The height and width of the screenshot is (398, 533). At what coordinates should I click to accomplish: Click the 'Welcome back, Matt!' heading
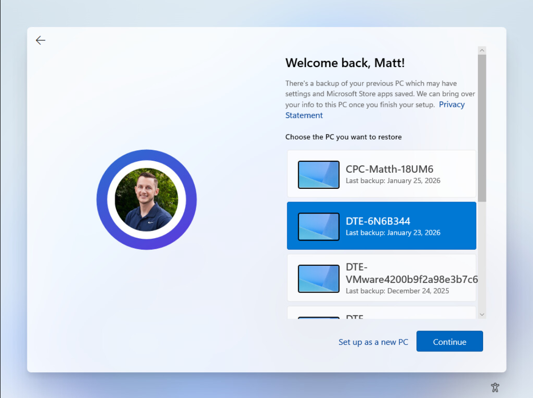345,63
